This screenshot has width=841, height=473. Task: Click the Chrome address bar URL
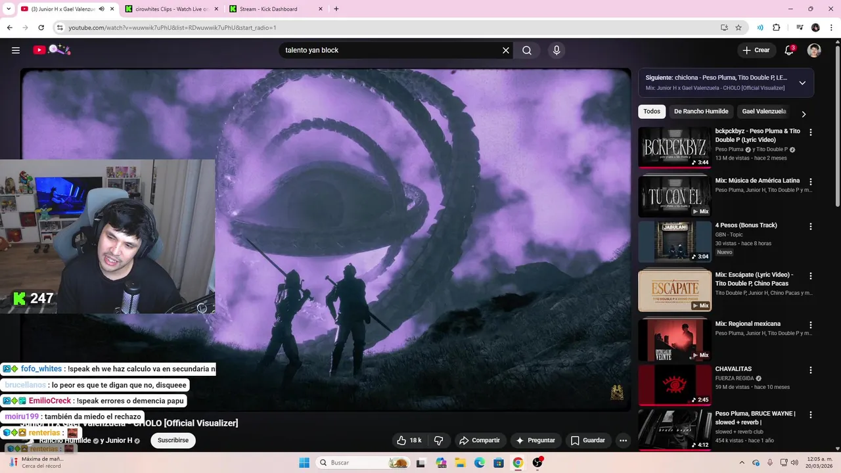point(172,28)
